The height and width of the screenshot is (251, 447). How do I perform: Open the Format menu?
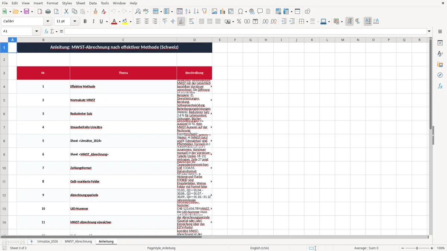pyautogui.click(x=52, y=3)
